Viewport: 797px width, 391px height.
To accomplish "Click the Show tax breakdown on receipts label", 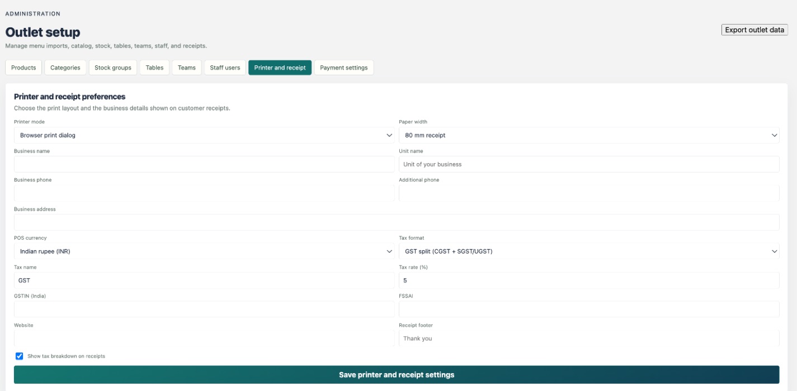I will click(x=66, y=356).
